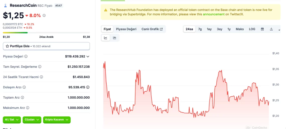
Task: Expand the Piyasa Değeri value chevron
Action: tap(88, 56)
